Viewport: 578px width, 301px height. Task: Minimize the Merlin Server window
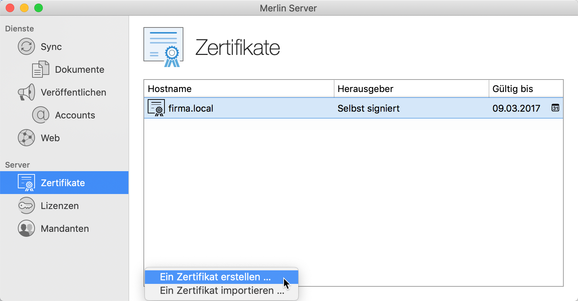24,8
